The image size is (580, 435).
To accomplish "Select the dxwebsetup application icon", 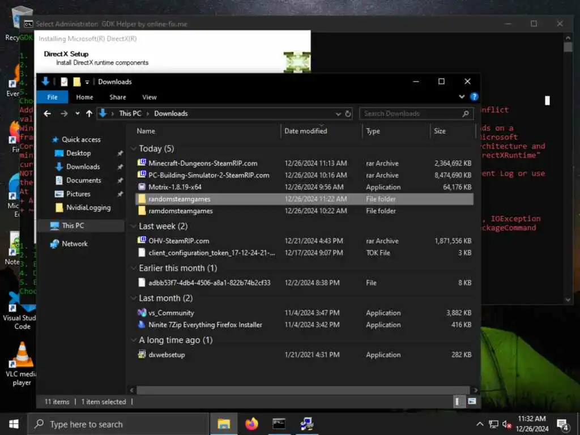I will pos(142,355).
